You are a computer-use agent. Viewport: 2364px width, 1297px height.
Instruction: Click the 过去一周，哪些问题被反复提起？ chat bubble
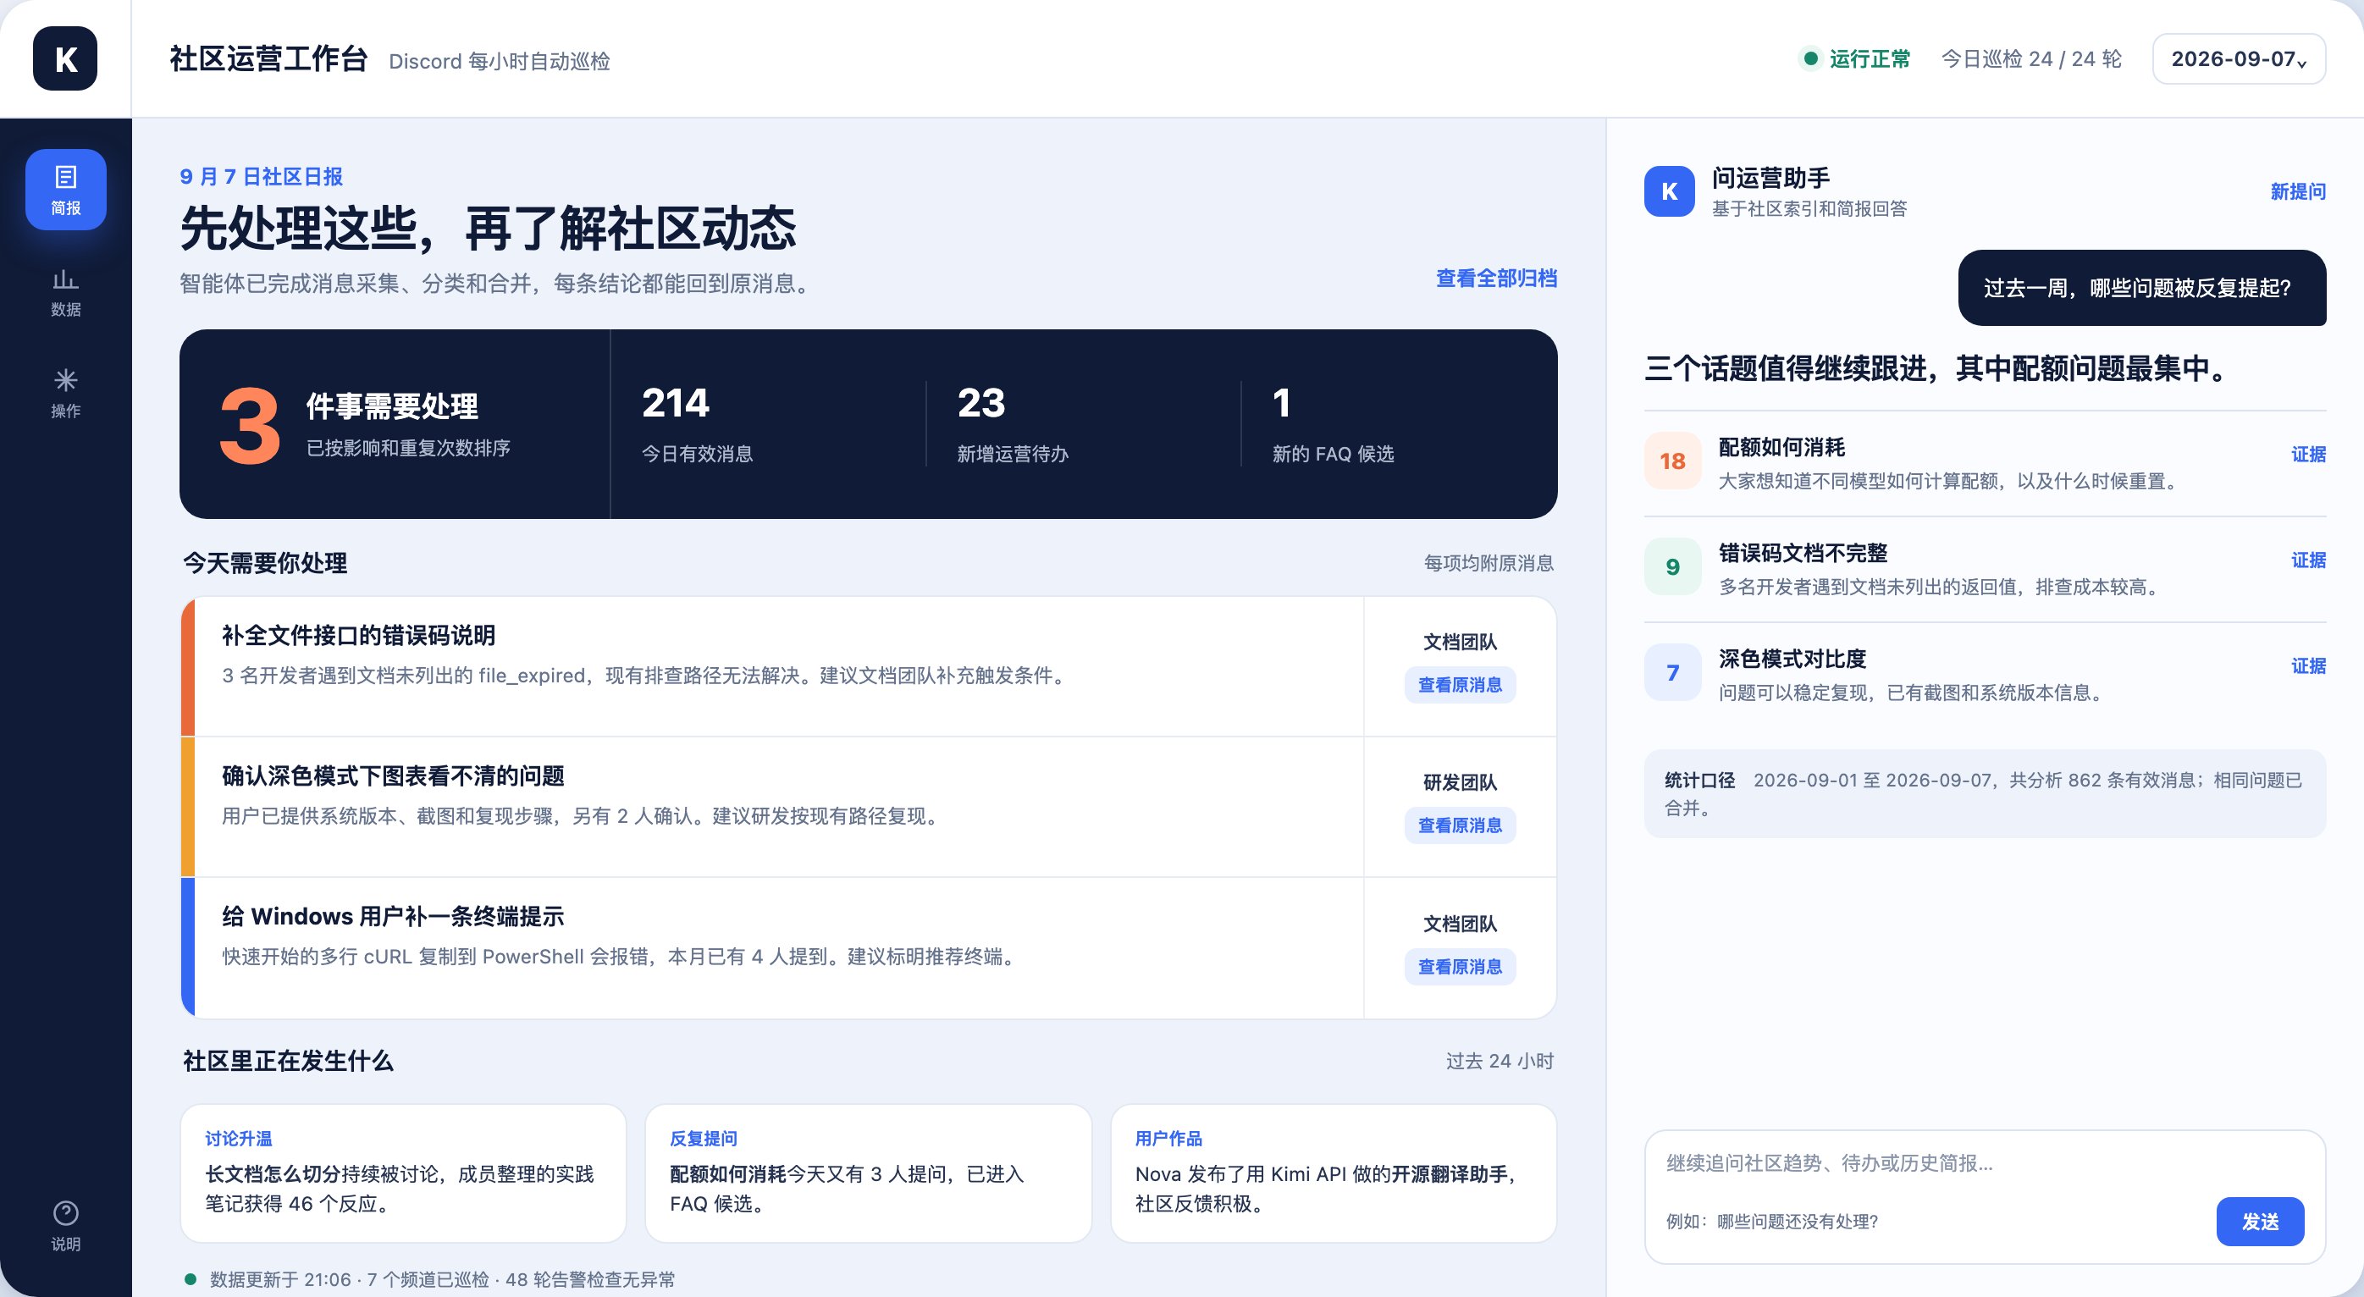pos(2142,287)
